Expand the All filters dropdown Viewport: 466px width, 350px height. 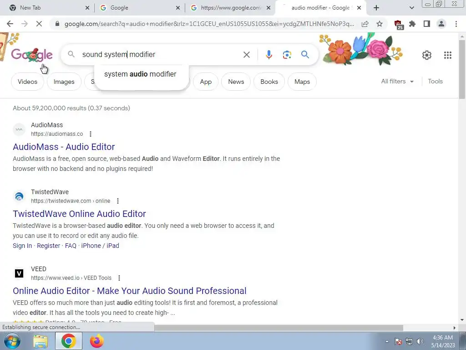click(397, 81)
